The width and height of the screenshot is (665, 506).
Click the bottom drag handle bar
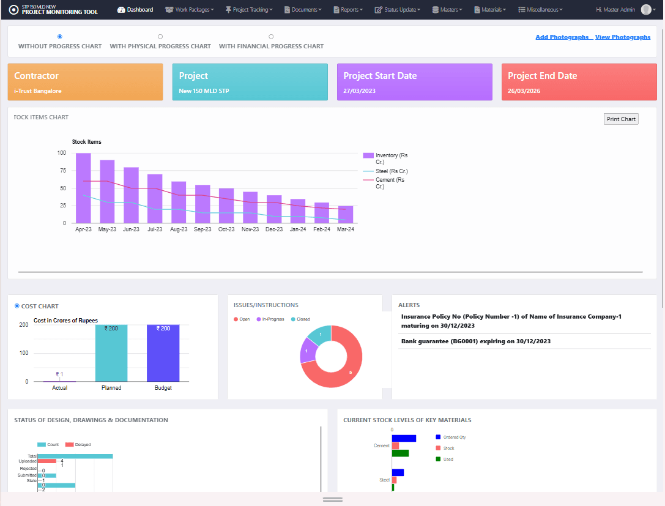[x=333, y=500]
